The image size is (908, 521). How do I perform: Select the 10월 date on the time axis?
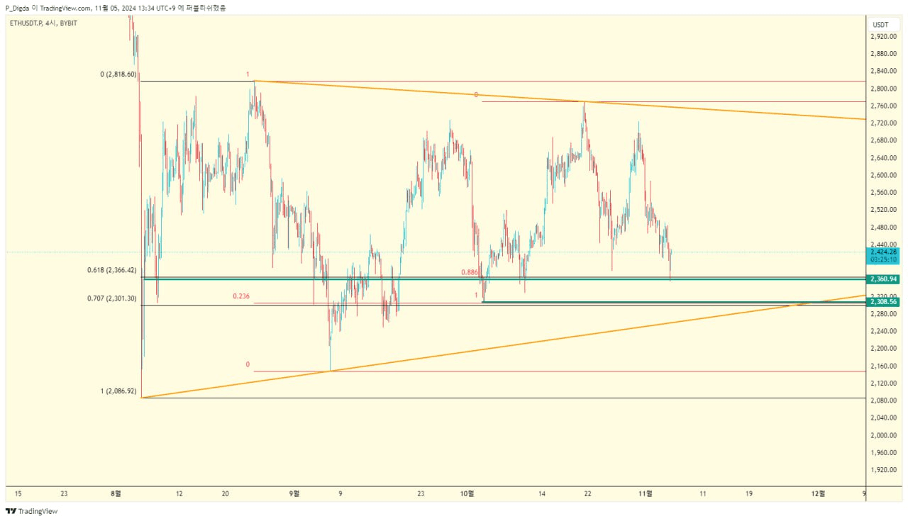[x=467, y=494]
